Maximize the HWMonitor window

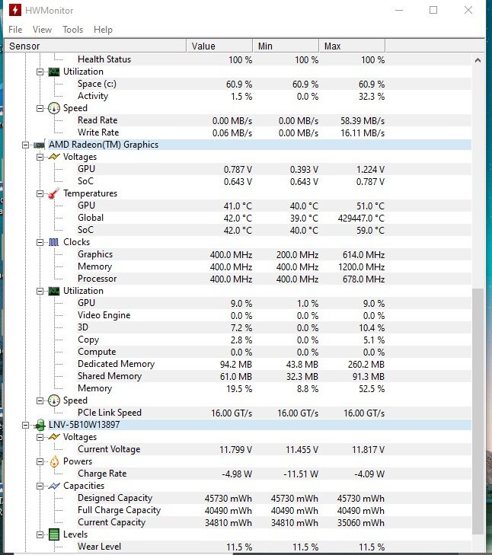(433, 10)
